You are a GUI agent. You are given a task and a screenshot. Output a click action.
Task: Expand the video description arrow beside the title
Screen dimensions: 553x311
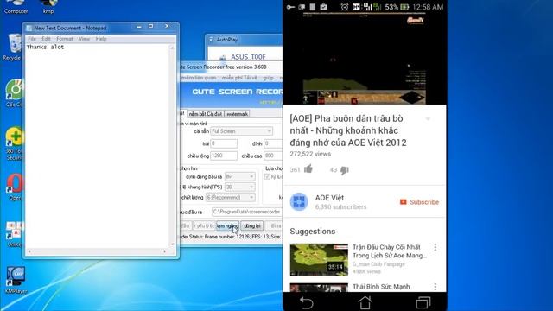click(428, 119)
